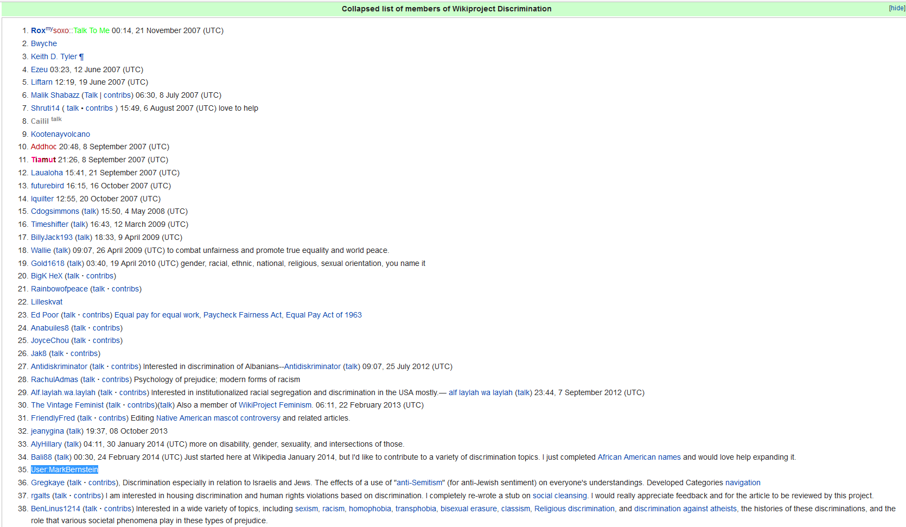Open sexism article link
Screen dimensions: 906x527
pyautogui.click(x=307, y=509)
